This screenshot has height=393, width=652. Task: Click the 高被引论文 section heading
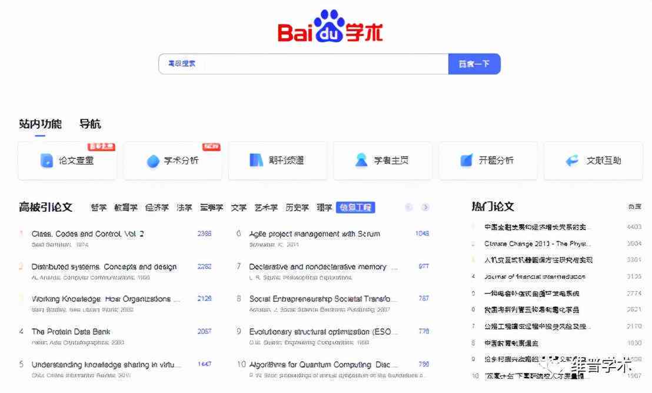(x=46, y=207)
